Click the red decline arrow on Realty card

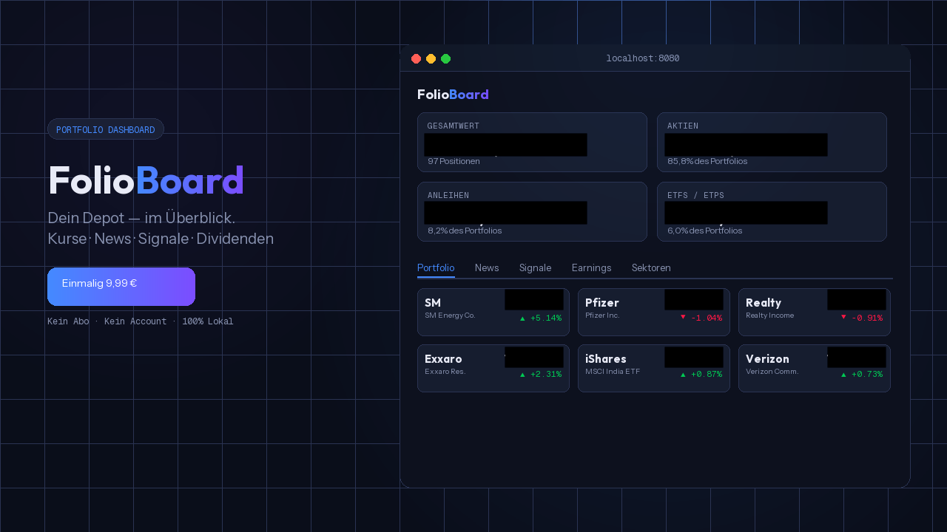point(843,318)
